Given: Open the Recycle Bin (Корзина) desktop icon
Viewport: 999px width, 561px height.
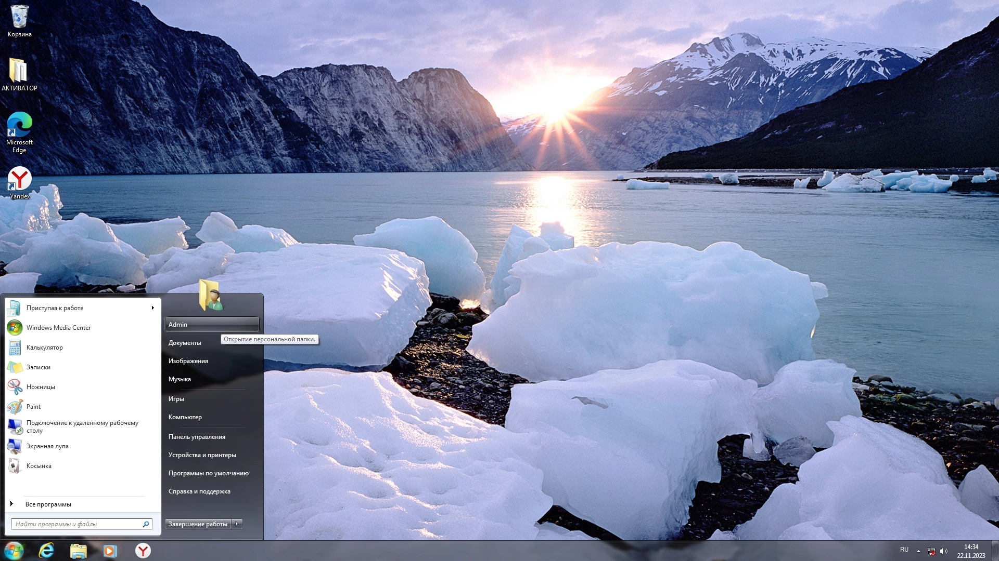Looking at the screenshot, I should 19,17.
